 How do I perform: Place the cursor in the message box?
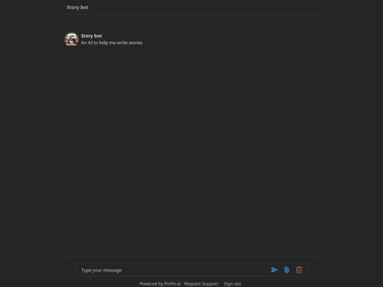(x=174, y=270)
